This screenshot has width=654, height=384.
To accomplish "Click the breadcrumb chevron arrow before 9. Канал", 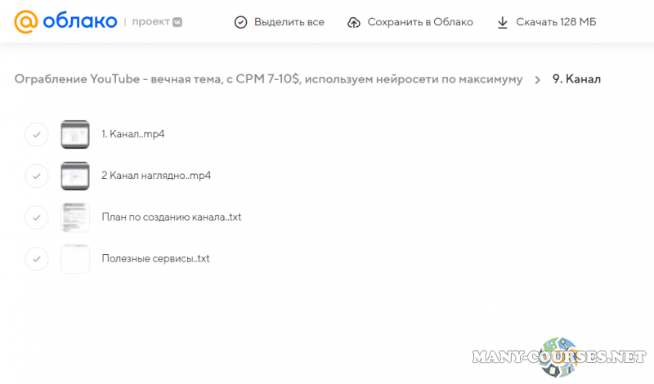I will click(537, 80).
